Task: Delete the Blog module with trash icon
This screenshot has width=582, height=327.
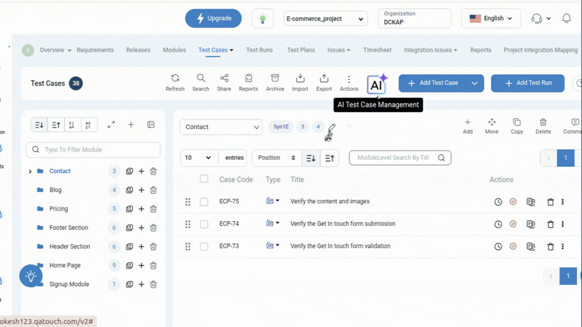Action: (154, 190)
